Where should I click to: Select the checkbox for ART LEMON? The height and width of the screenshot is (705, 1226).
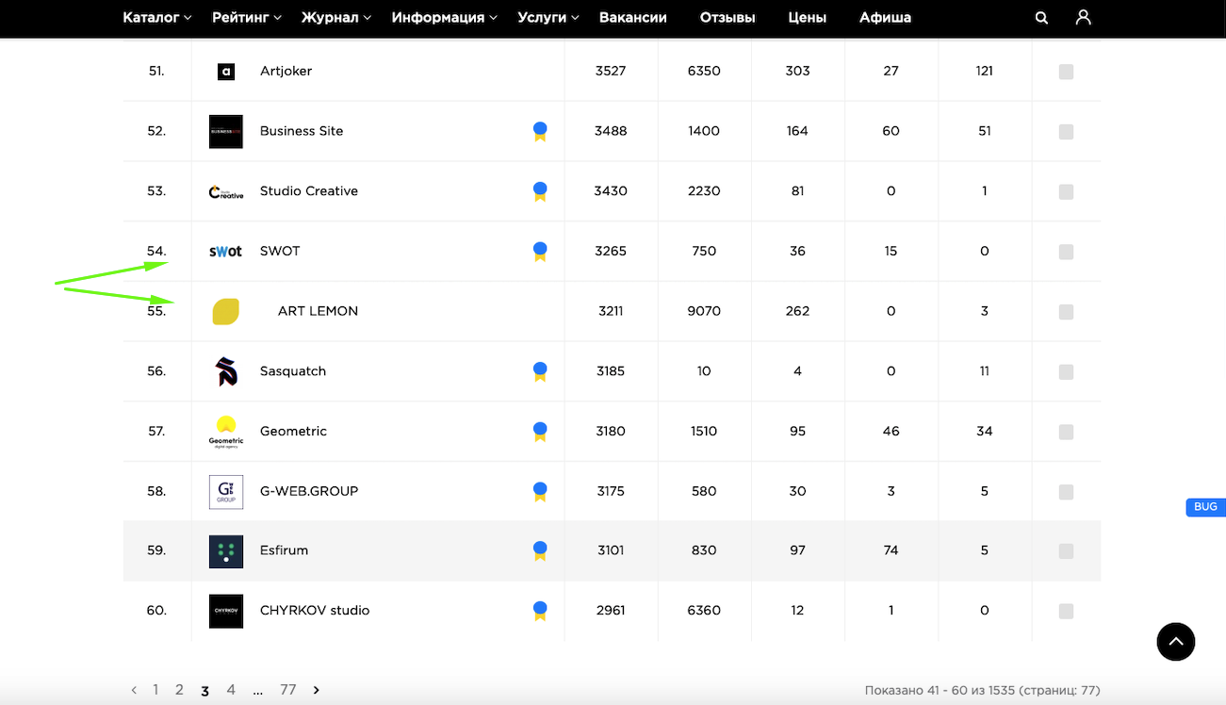(1066, 312)
